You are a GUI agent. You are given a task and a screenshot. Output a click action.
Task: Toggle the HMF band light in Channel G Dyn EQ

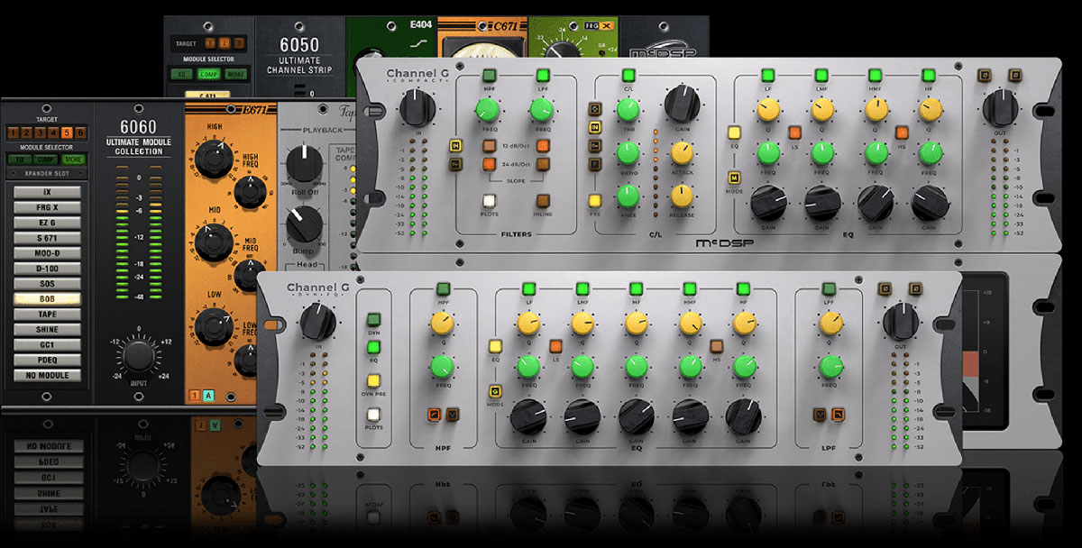click(690, 289)
